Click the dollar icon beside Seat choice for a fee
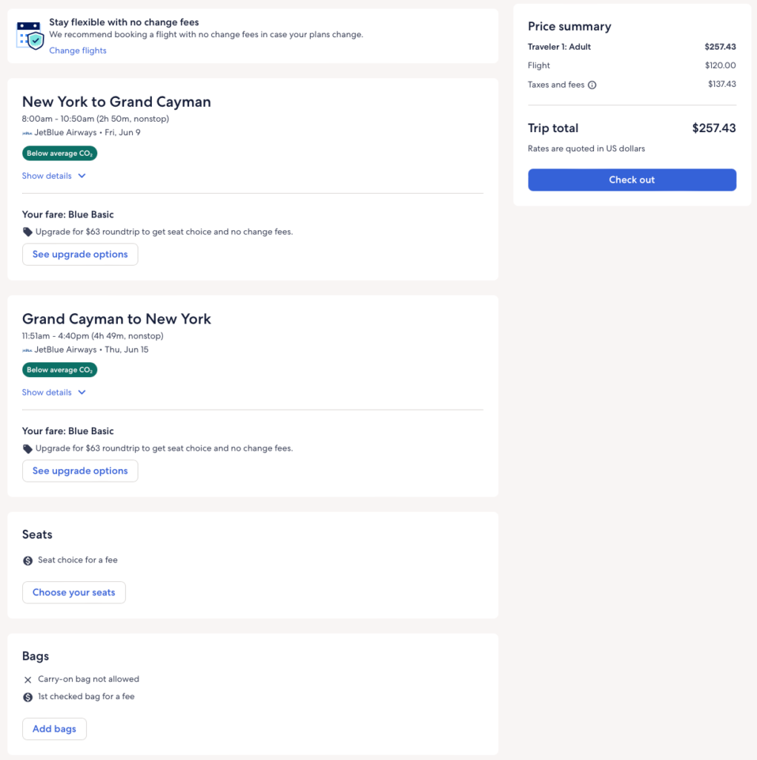This screenshot has width=757, height=760. coord(28,560)
